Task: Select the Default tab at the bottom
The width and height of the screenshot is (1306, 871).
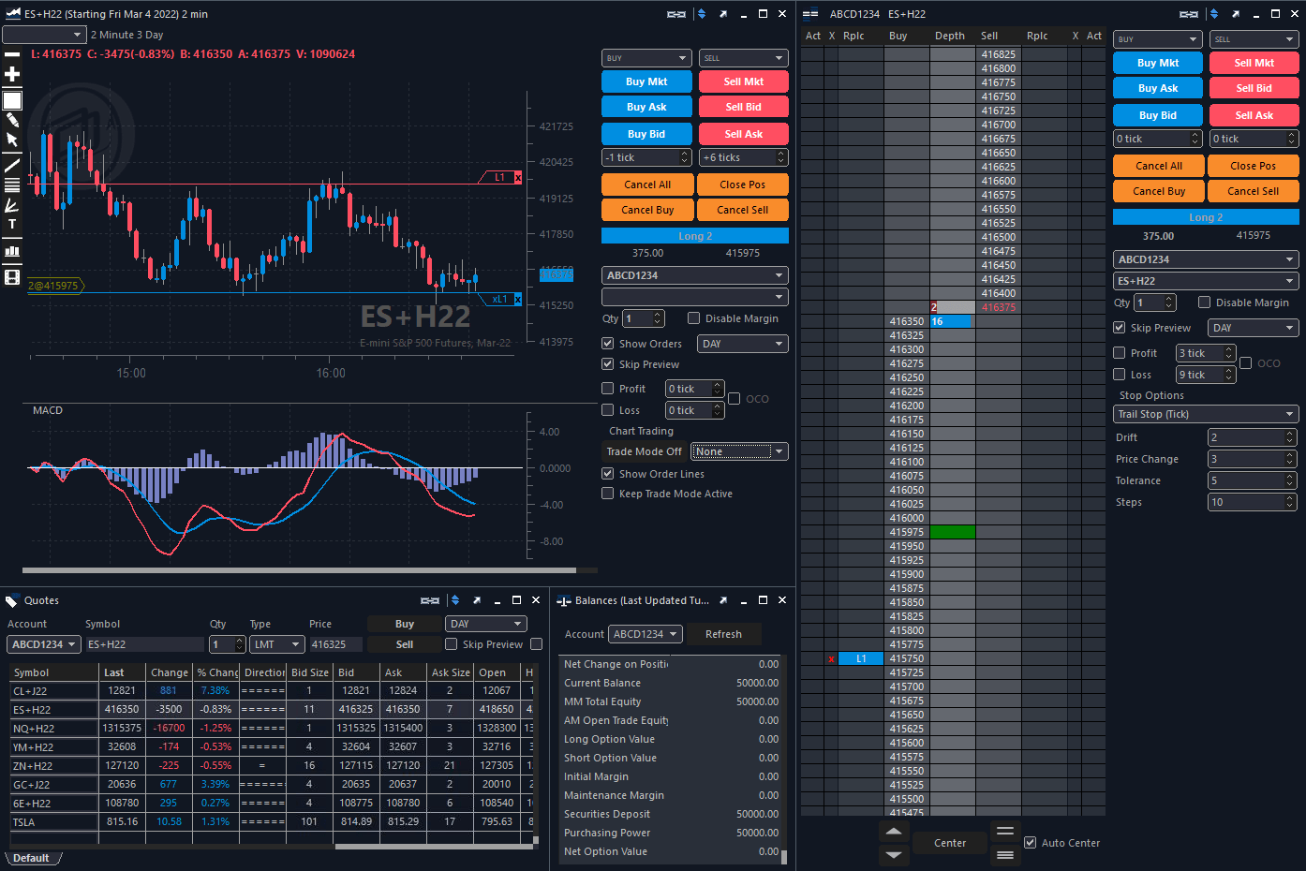Action: coord(32,858)
